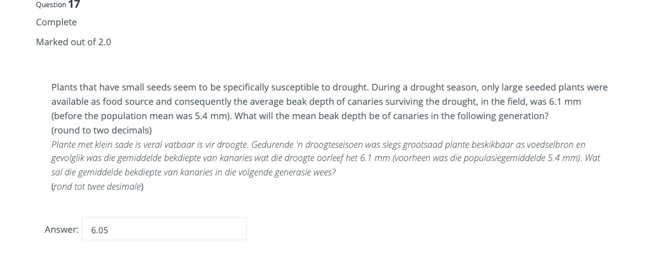Click the Afrikaans "(rond tot twee desimale)" note
Viewport: 649px width, 262px height.
[97, 186]
